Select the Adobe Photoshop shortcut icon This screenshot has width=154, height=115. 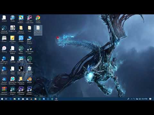tap(30, 91)
